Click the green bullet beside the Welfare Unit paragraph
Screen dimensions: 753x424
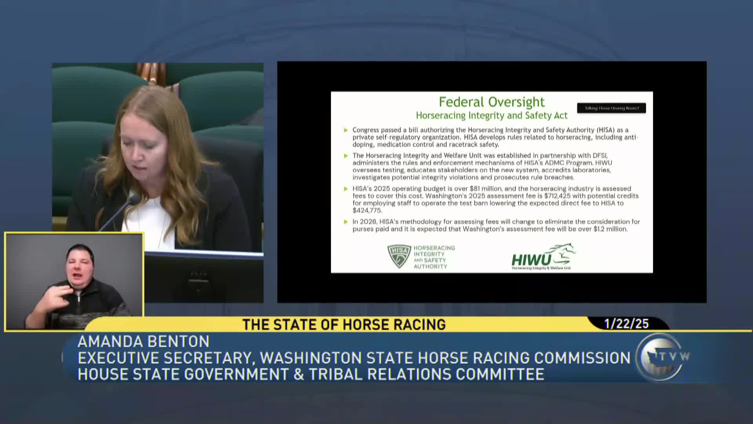click(x=346, y=155)
